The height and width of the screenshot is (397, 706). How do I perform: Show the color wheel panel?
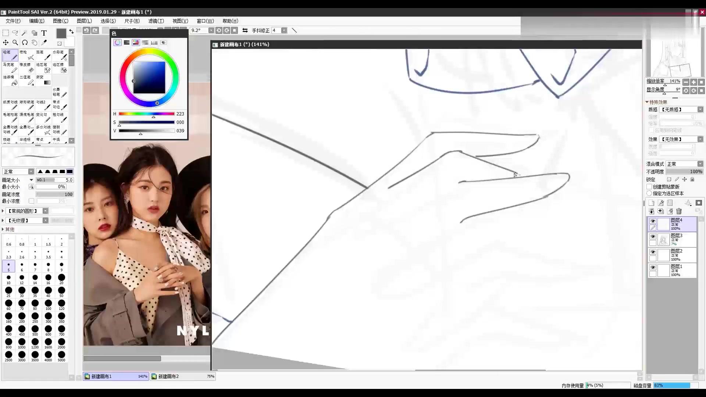pos(117,43)
